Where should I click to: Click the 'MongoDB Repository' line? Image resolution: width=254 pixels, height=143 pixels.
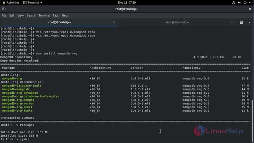point(16,57)
